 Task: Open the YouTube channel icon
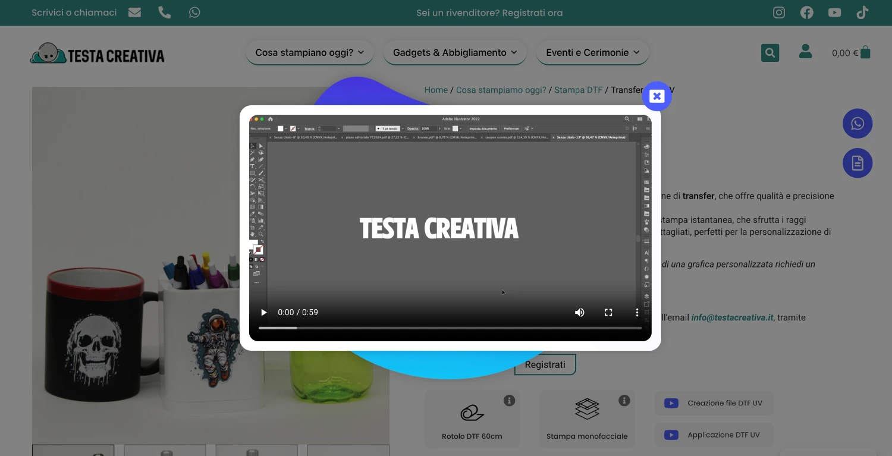coord(835,12)
